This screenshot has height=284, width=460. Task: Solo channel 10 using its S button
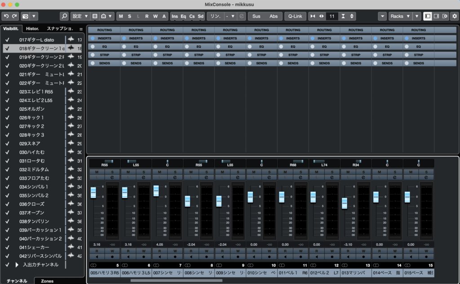point(270,172)
